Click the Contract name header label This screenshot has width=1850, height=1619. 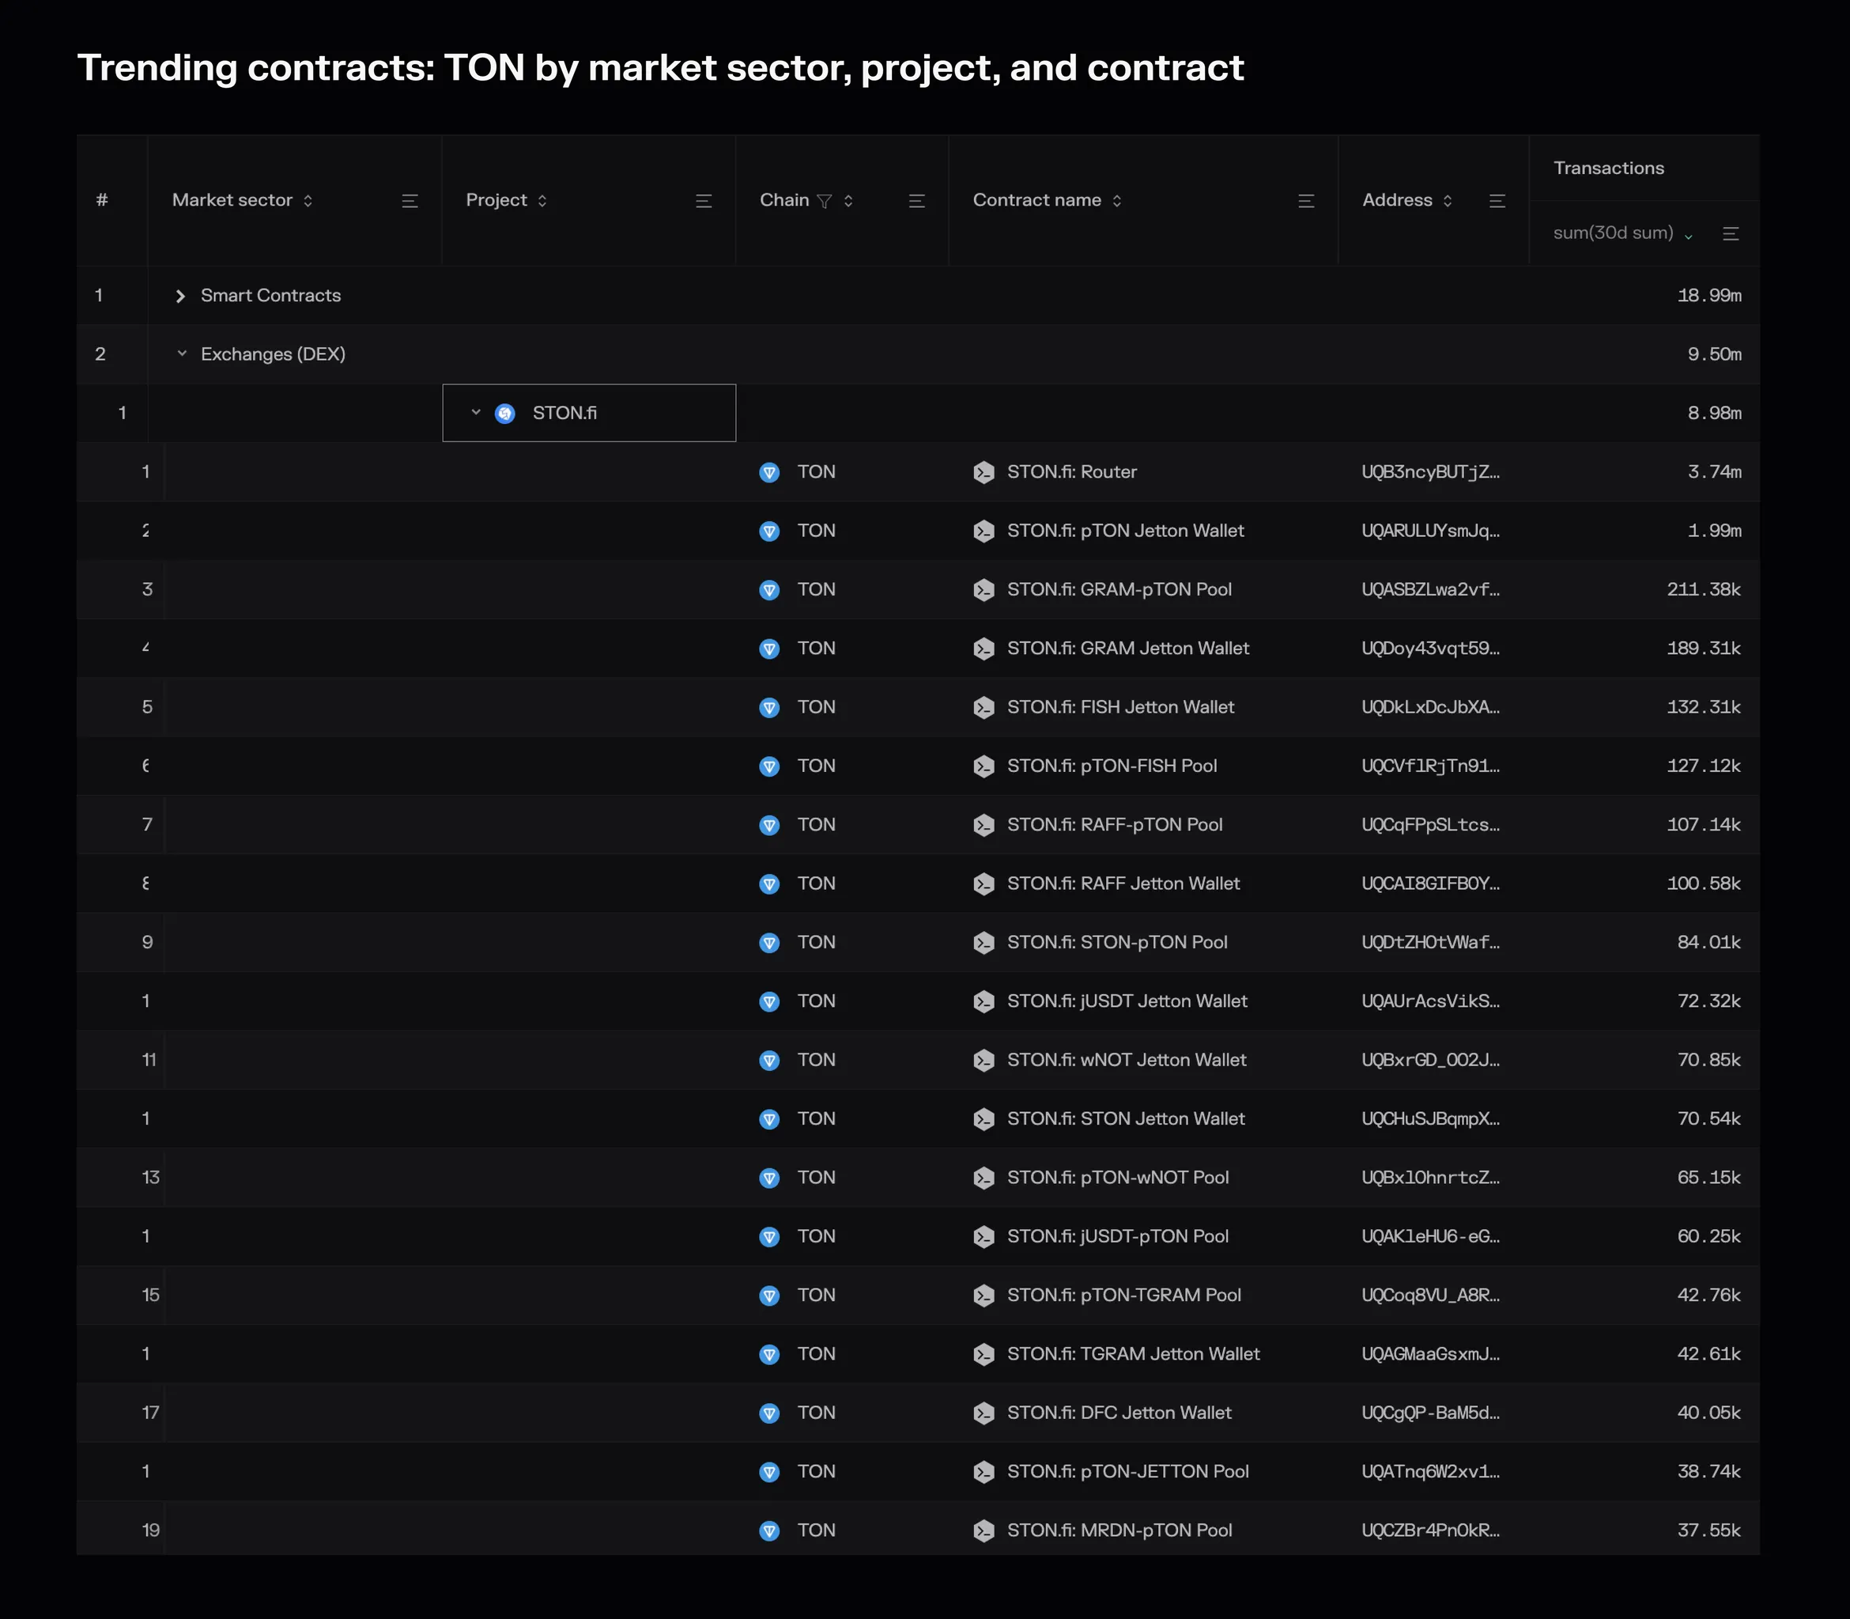click(1036, 201)
